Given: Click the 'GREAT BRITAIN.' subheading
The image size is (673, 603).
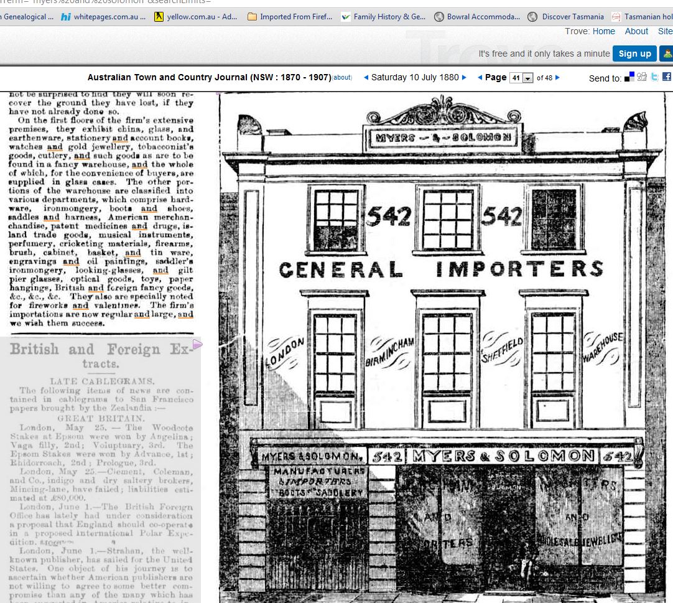Looking at the screenshot, I should (101, 418).
